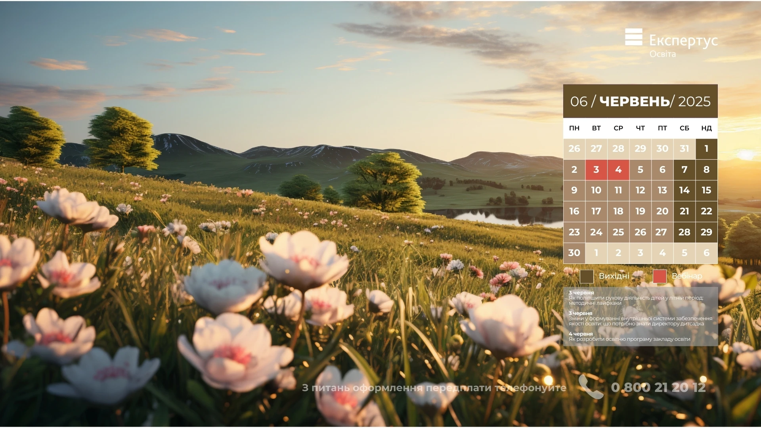Click the ЧЕРВЕНЬ month header

point(635,101)
